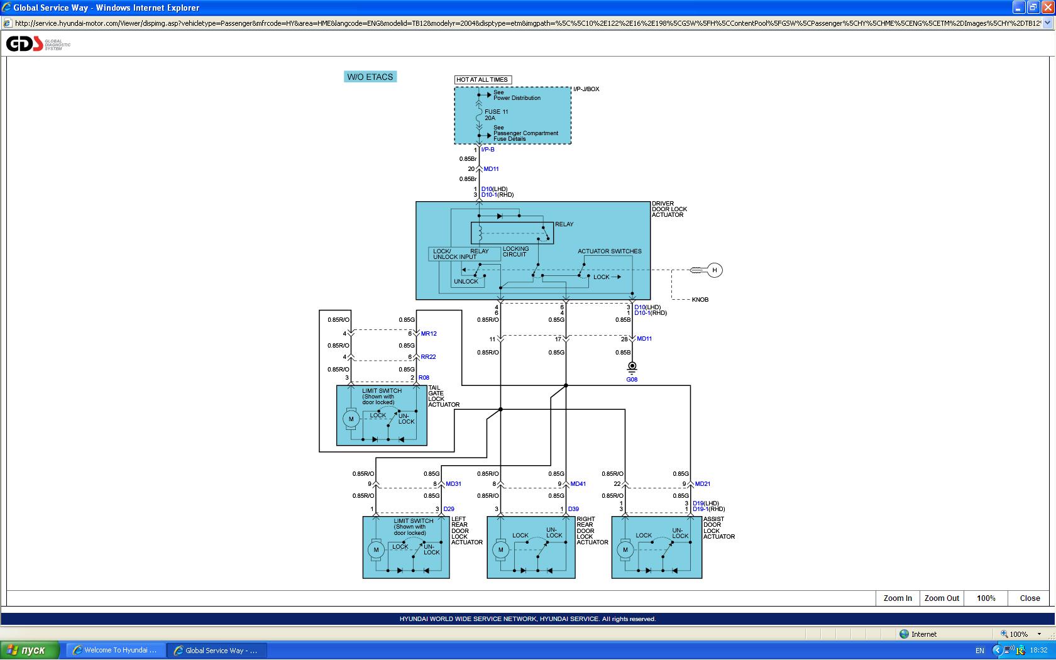The height and width of the screenshot is (660, 1056).
Task: Select the URL in the address bar
Action: [x=528, y=23]
